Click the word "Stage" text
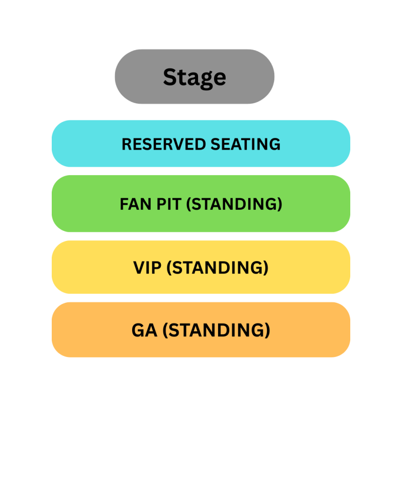This screenshot has width=402, height=502. [x=194, y=77]
